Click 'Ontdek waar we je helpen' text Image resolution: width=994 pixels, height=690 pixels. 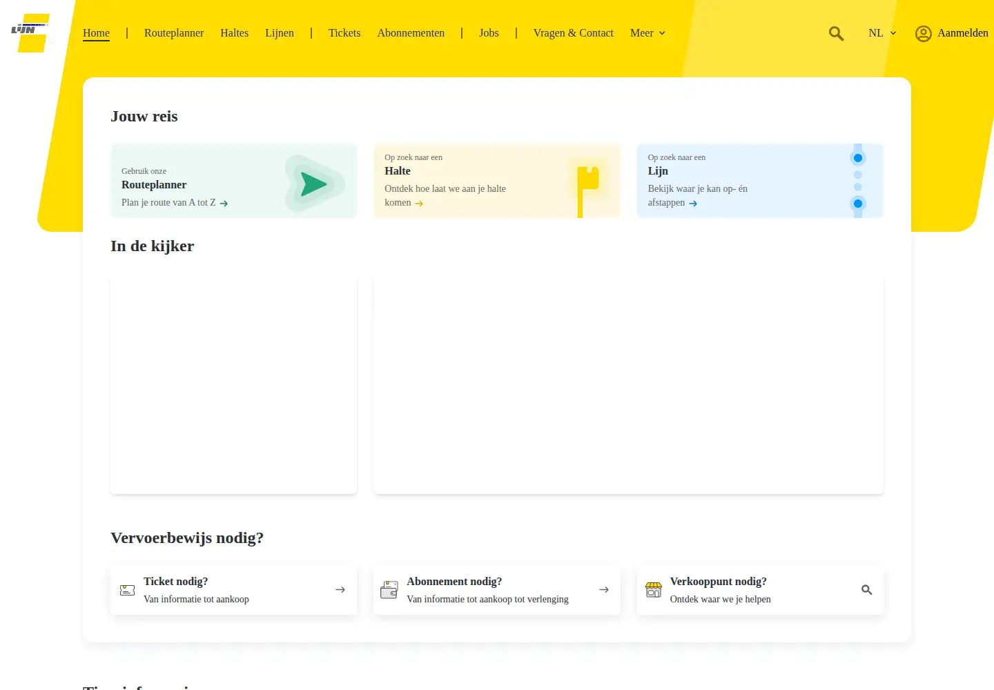721,600
